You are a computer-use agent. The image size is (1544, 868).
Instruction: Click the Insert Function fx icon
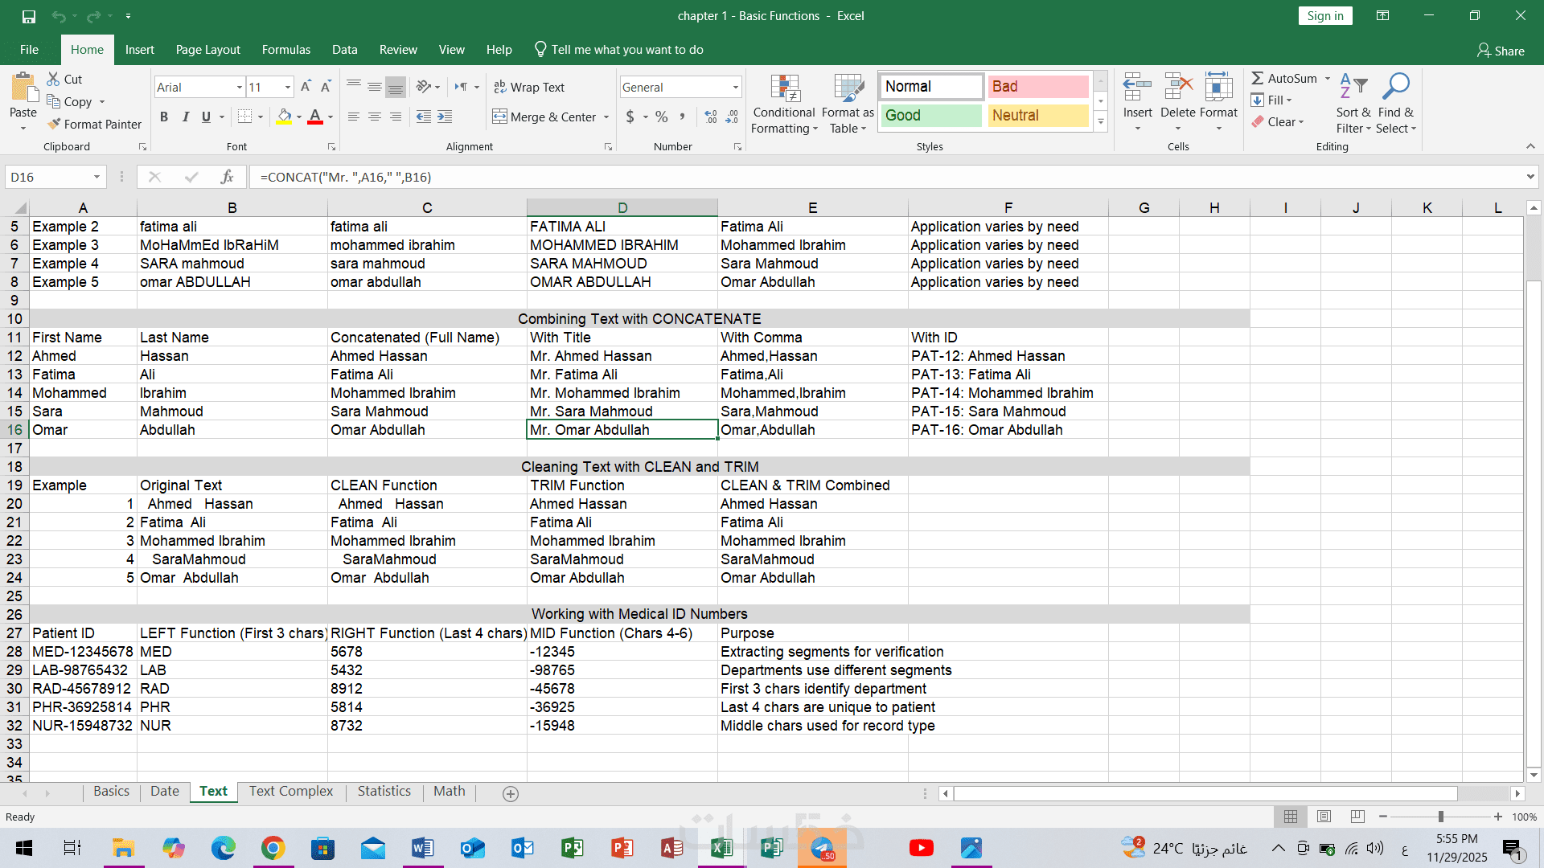227,177
